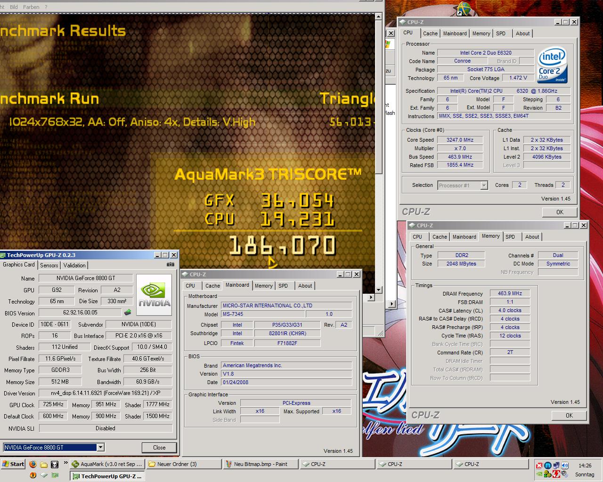Open the Farben menu
Screen dimensions: 603x482
(32, 7)
